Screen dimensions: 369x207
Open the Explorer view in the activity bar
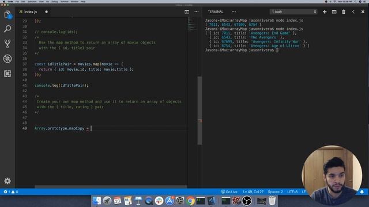coord(7,15)
